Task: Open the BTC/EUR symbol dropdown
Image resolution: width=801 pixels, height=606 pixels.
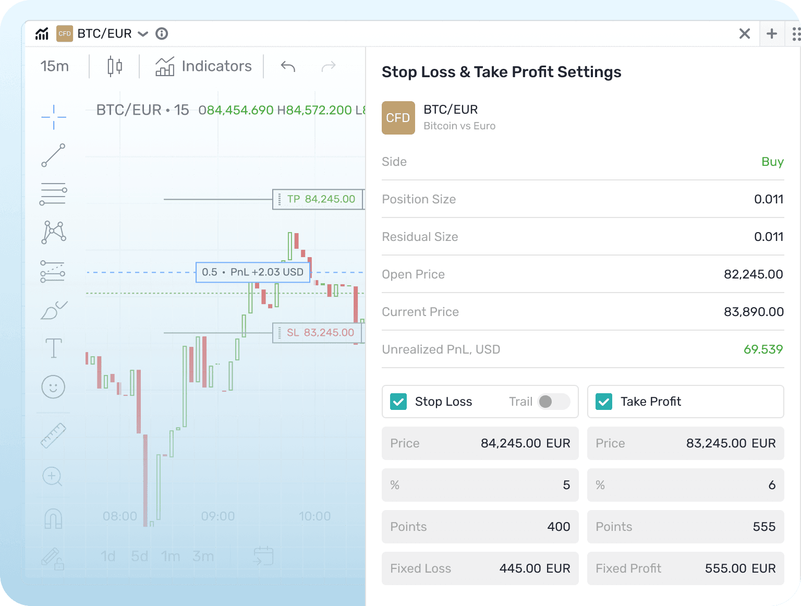Action: click(x=143, y=33)
